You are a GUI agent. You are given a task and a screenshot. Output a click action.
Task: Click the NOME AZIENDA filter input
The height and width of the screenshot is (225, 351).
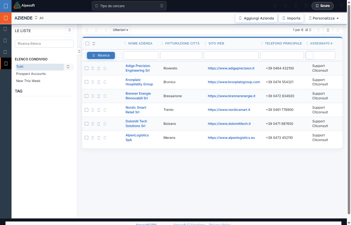pyautogui.click(x=141, y=55)
